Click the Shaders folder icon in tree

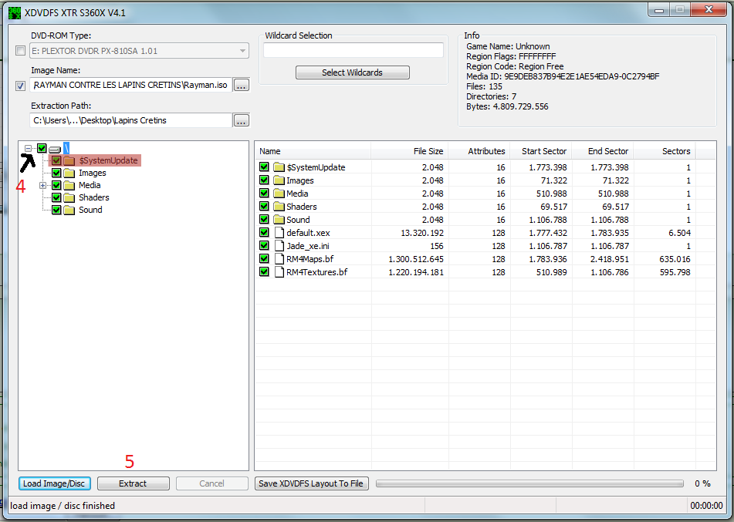(69, 197)
